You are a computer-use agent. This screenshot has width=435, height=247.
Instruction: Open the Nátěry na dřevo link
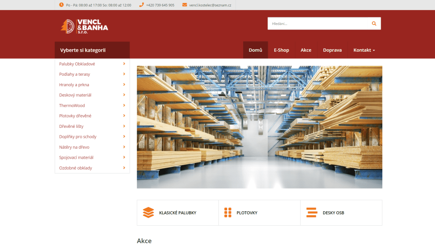[x=74, y=147]
